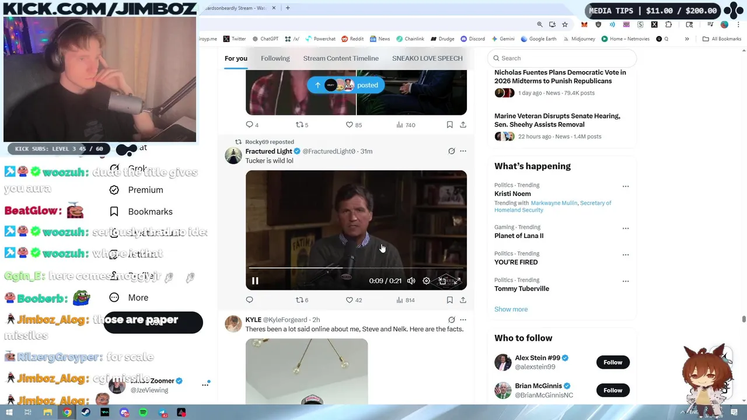More options for Tommy Tuberville trend

pyautogui.click(x=626, y=281)
